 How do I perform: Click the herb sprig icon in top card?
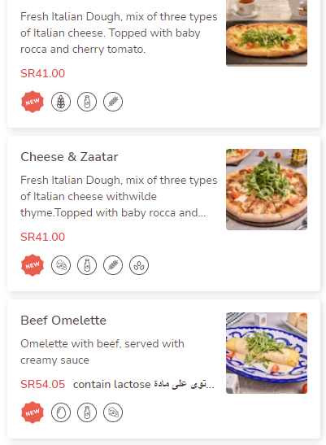pyautogui.click(x=113, y=102)
